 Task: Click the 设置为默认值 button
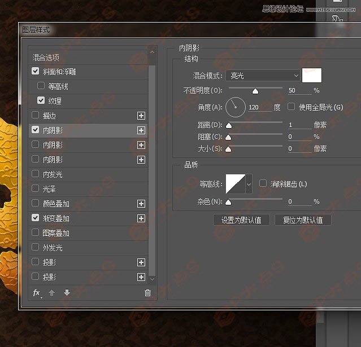(241, 220)
